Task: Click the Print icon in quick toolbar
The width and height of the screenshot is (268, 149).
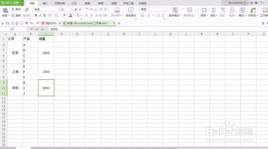Action: point(17,23)
